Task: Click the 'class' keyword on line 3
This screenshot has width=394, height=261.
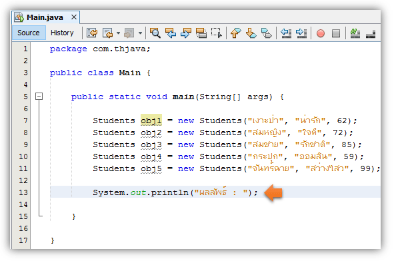Action: click(101, 73)
